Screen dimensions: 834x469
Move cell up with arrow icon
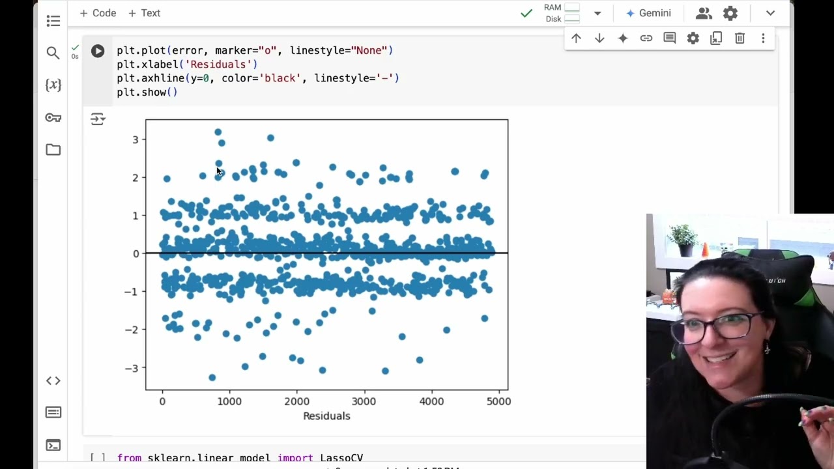[x=576, y=38]
